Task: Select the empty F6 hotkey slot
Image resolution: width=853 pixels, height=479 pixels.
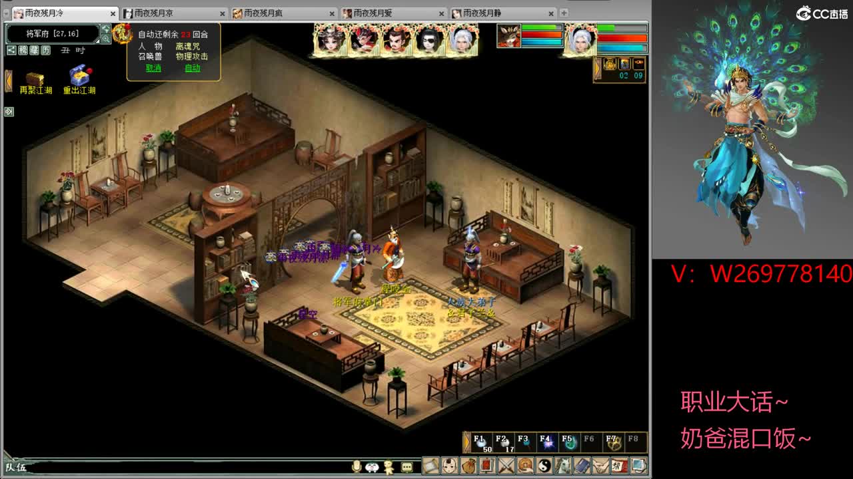Action: 592,442
